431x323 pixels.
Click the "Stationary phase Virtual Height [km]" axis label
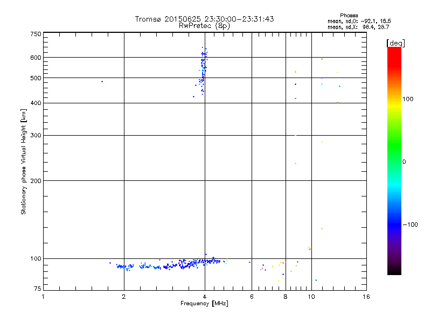pos(23,162)
